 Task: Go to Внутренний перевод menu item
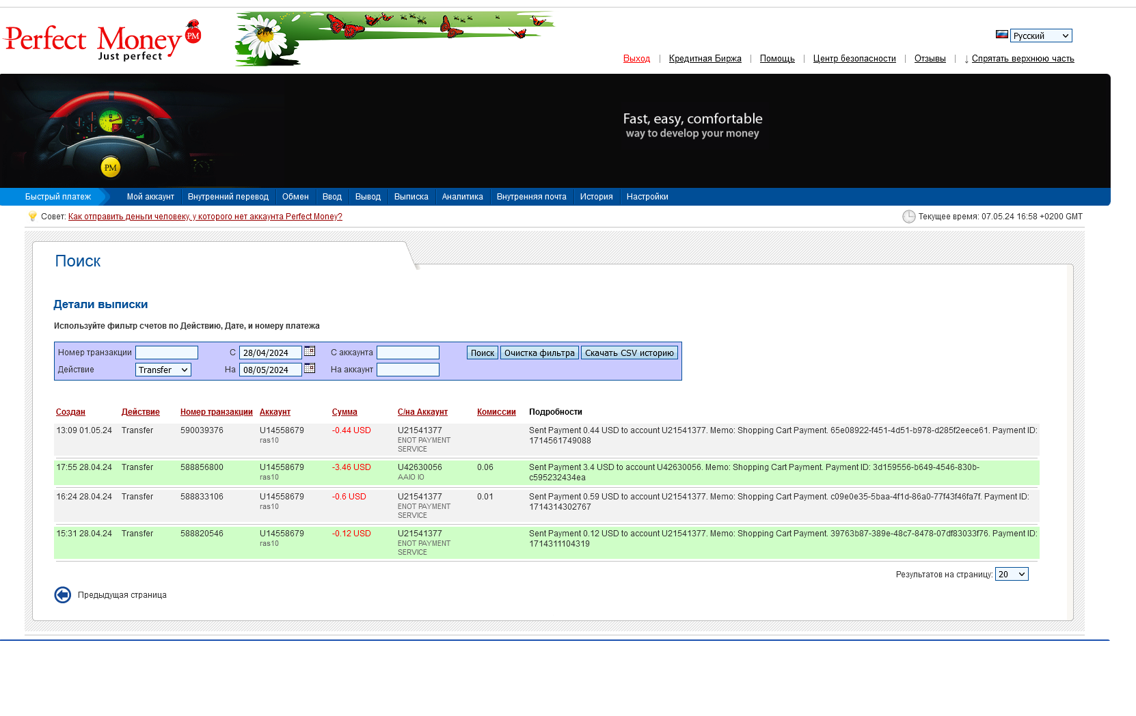coord(228,197)
